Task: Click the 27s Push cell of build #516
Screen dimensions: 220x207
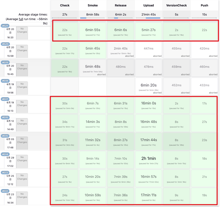Action: 204,123
